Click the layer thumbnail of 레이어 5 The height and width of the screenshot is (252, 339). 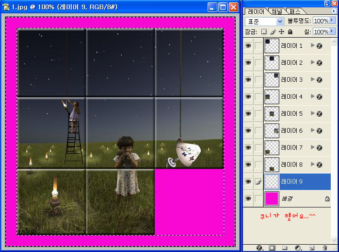[x=272, y=114]
